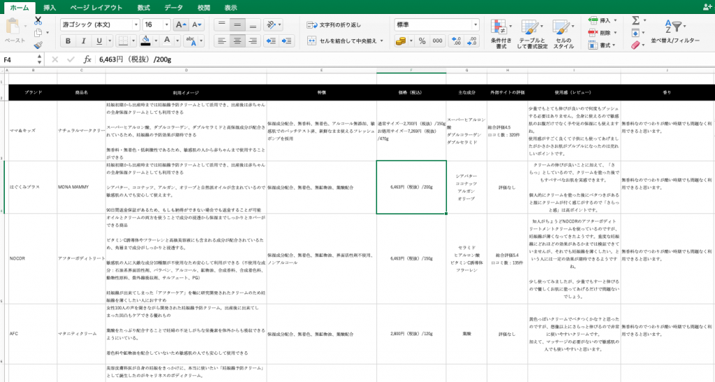Click the Clear eraser icon
This screenshot has height=382, width=715.
point(635,45)
